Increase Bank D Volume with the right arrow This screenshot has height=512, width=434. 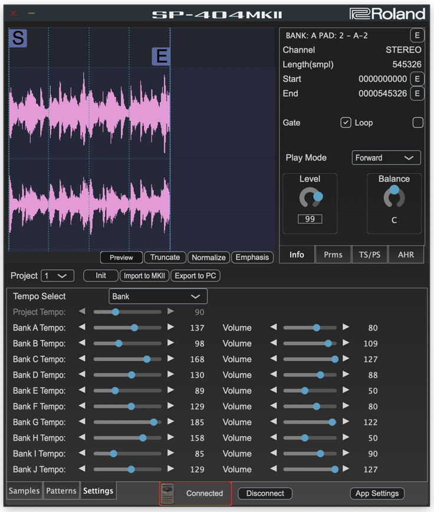click(346, 374)
